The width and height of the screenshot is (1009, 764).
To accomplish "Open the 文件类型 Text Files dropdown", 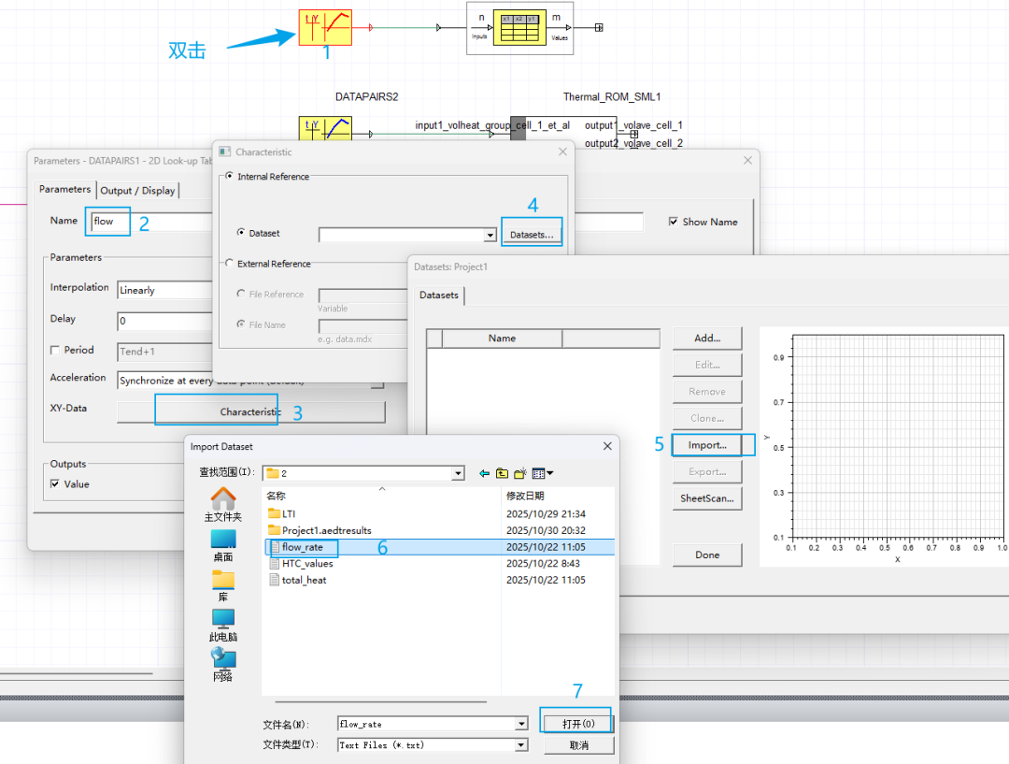I will (x=520, y=745).
